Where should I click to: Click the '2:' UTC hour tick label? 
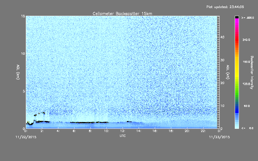tap(42, 131)
